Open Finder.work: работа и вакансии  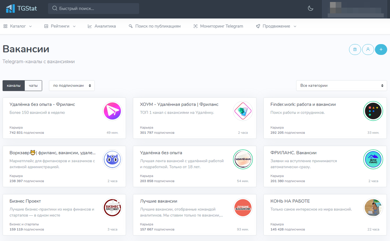[x=303, y=104]
